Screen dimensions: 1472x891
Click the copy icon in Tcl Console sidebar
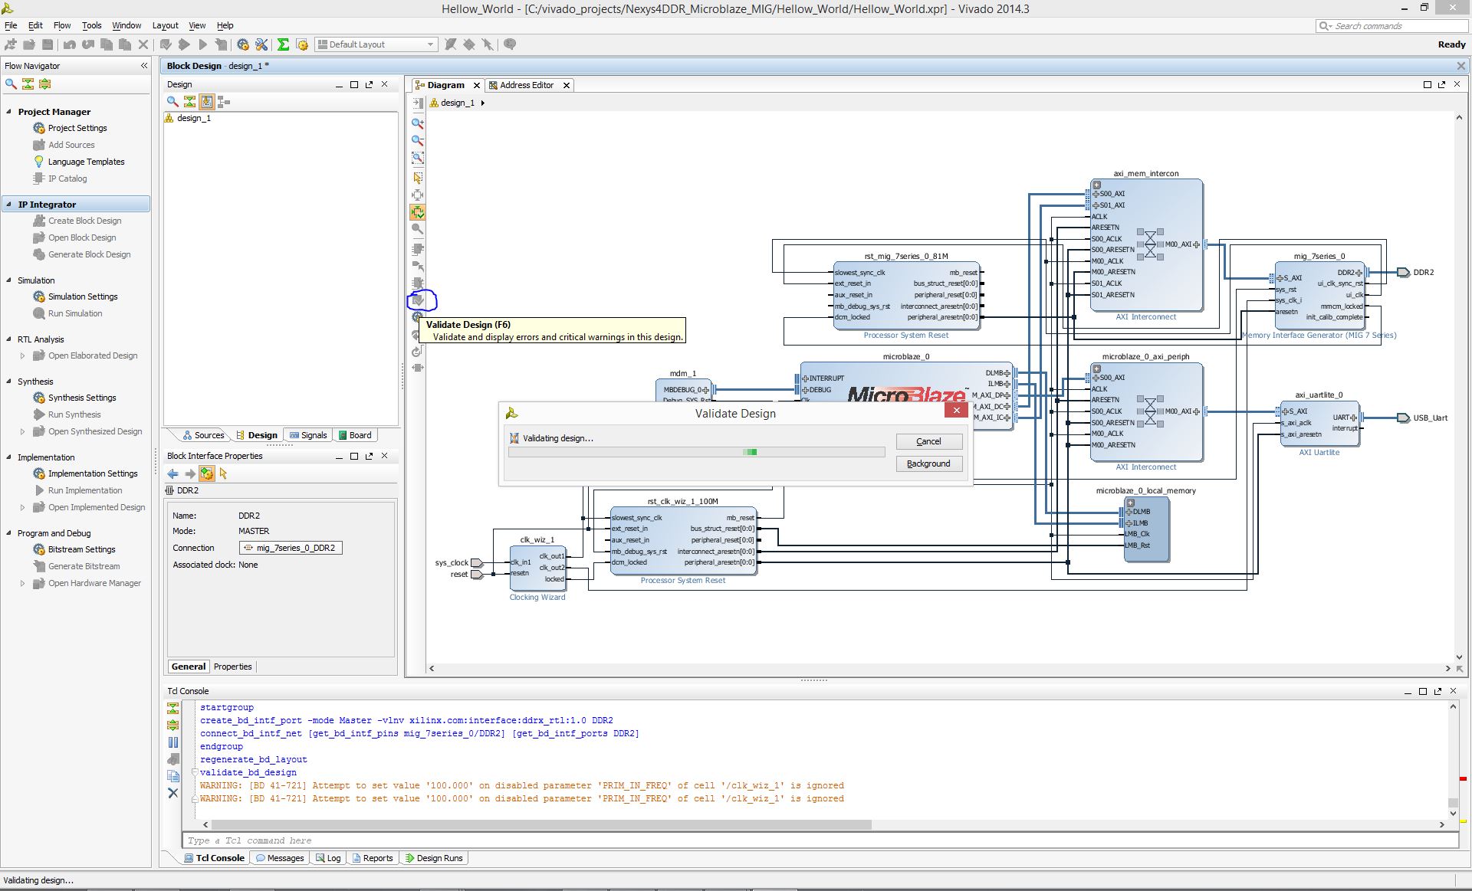tap(172, 776)
